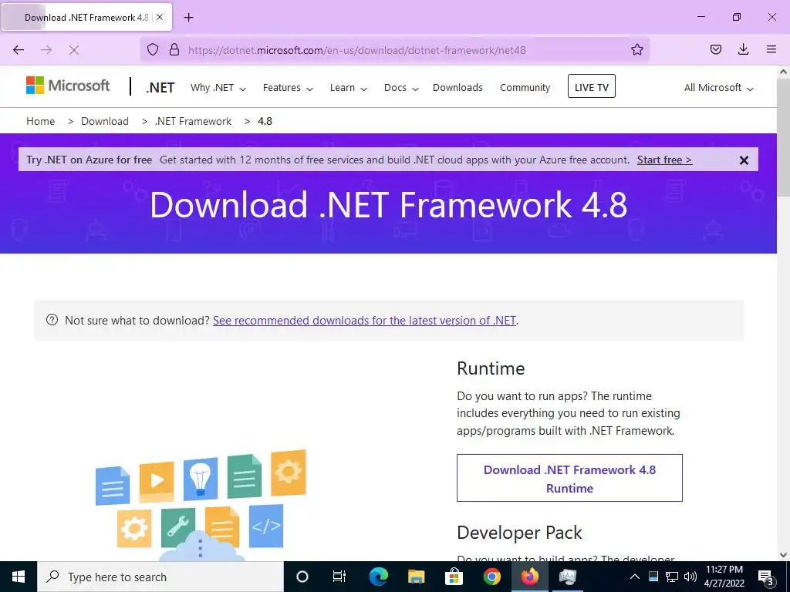Show hidden system tray icons
This screenshot has height=592, width=790.
click(635, 577)
